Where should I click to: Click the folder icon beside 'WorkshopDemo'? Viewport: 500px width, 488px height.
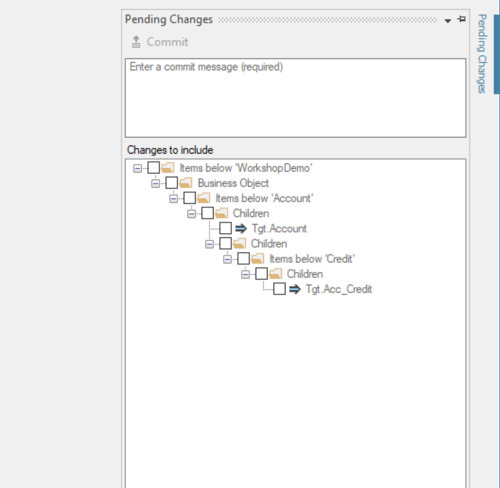168,168
